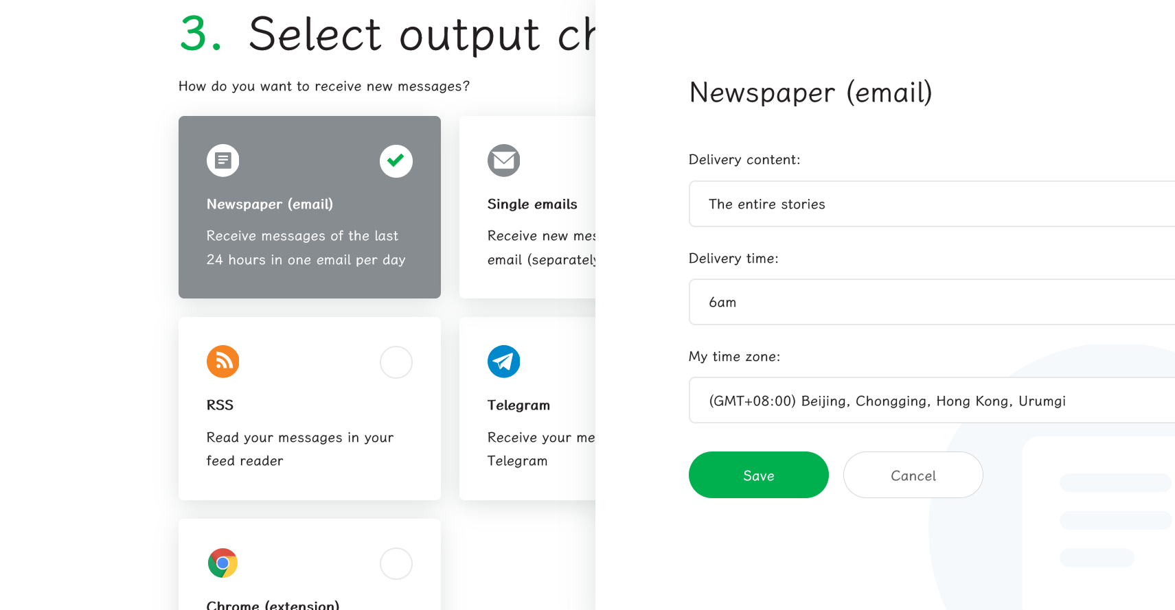This screenshot has height=610, width=1175.
Task: Click the blue Telegram paper-plane icon
Action: point(503,362)
